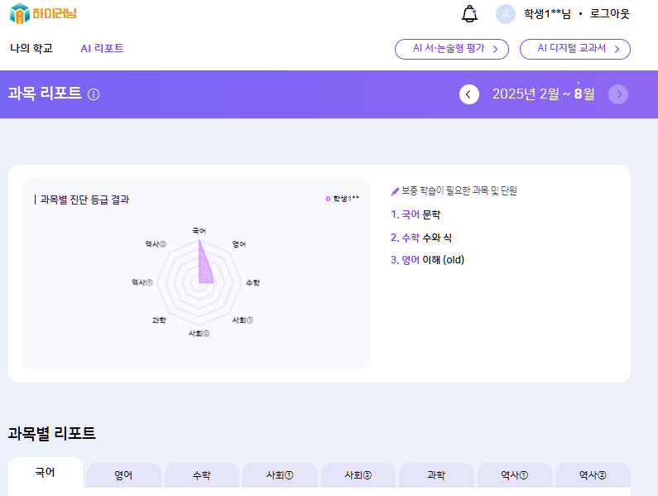This screenshot has height=496, width=658.
Task: Open the notification bell
Action: (x=469, y=14)
